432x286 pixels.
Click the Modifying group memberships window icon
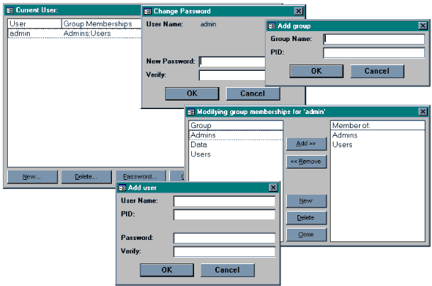tap(191, 112)
